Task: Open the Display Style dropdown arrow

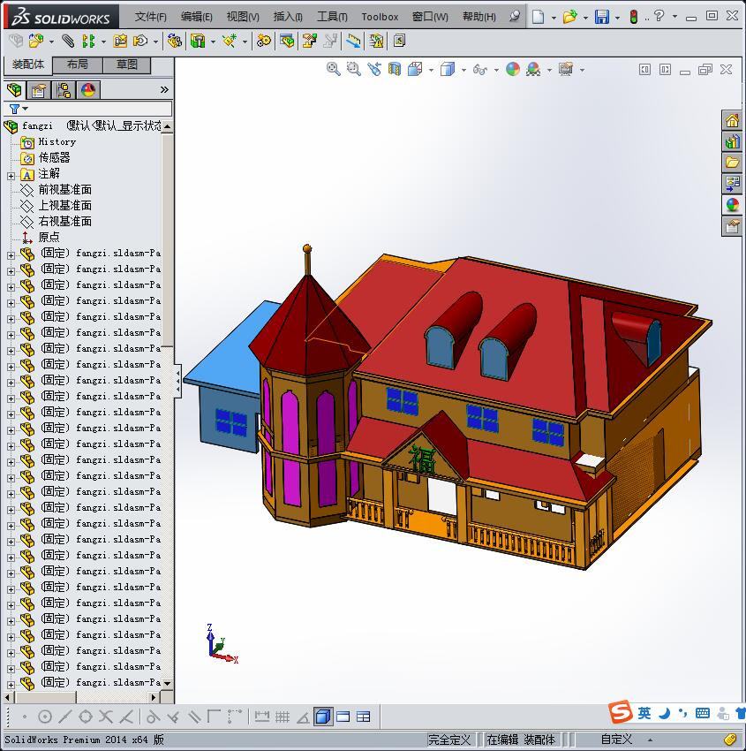Action: (463, 71)
